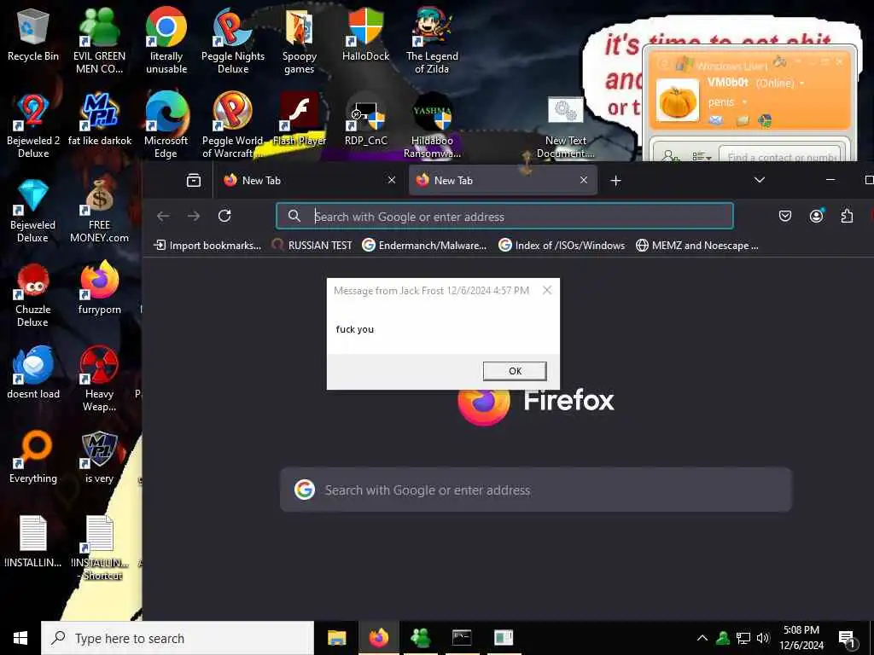This screenshot has height=655, width=874.
Task: Select The Legend of Zilda shortcut
Action: pyautogui.click(x=431, y=40)
